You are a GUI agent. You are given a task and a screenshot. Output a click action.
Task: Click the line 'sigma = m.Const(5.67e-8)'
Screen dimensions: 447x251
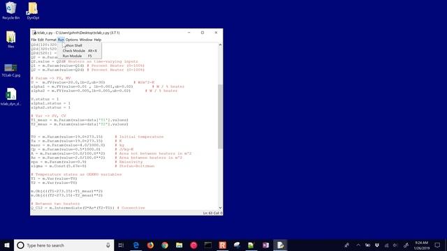click(59, 166)
